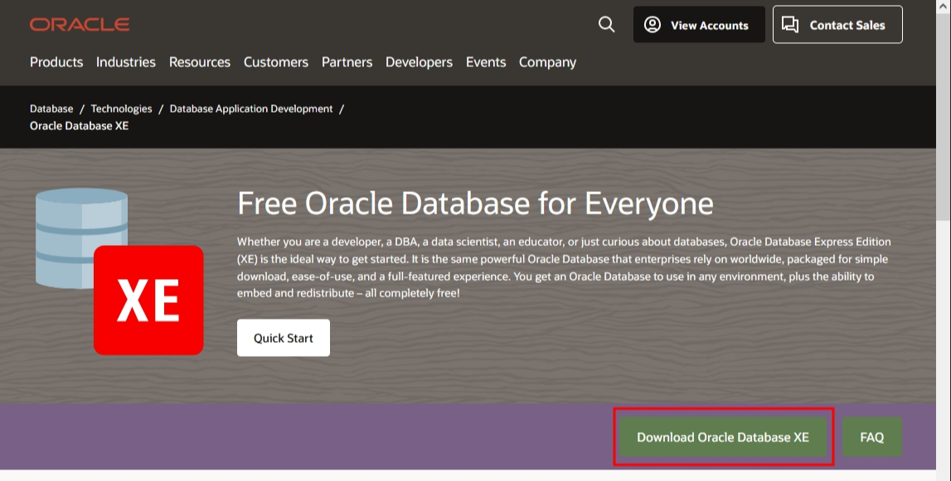Image resolution: width=951 pixels, height=481 pixels.
Task: Open the Partners menu
Action: point(347,62)
